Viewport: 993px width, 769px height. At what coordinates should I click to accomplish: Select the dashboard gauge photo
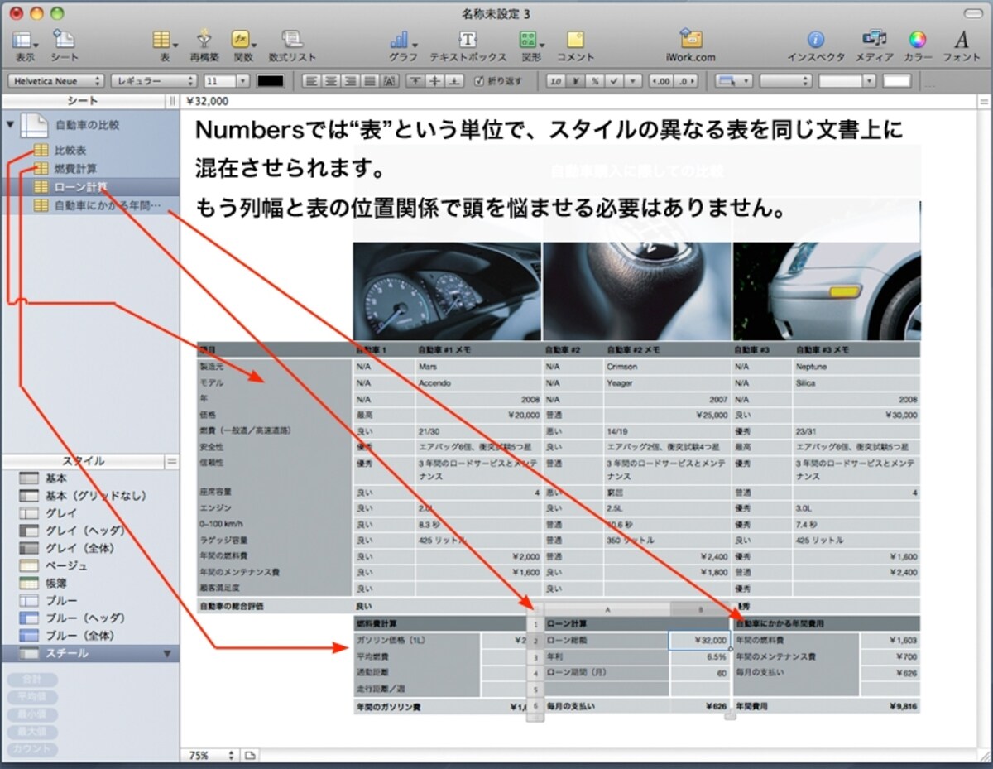[447, 291]
